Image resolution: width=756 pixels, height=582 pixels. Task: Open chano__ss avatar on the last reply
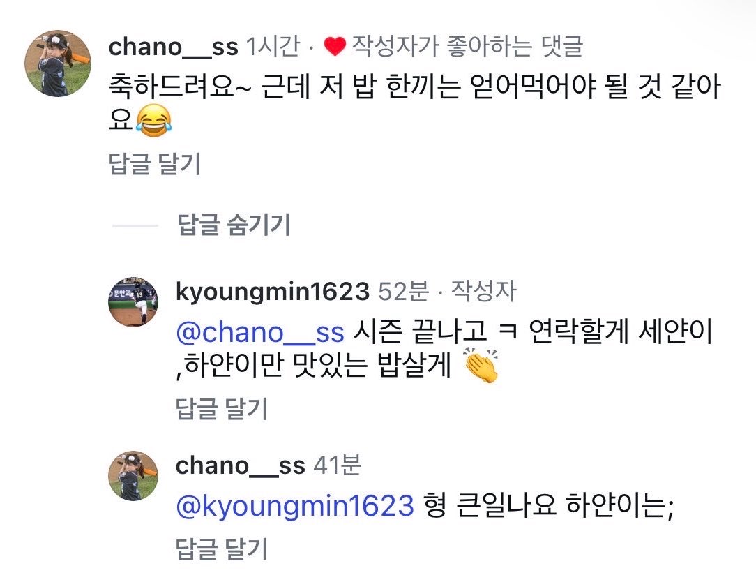pos(133,476)
